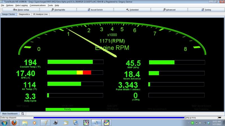
Task: Click the dim 'Not Cranking' indicator
Action: point(201,109)
